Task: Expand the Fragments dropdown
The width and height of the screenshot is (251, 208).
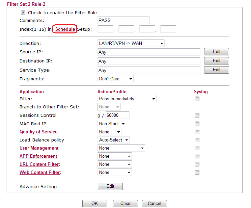Action: 115,79
